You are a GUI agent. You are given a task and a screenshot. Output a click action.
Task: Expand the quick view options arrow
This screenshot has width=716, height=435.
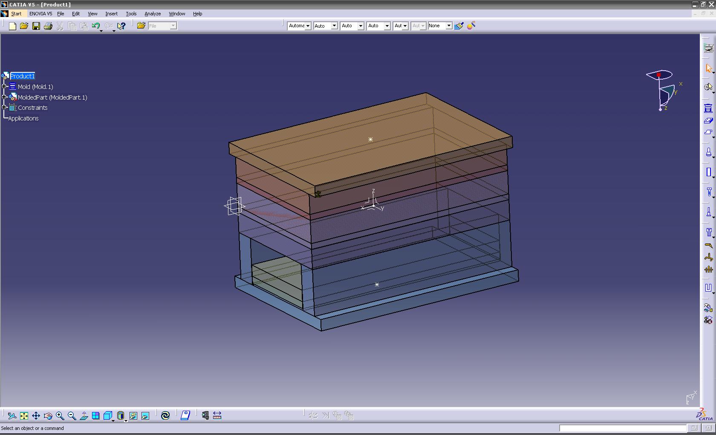113,420
